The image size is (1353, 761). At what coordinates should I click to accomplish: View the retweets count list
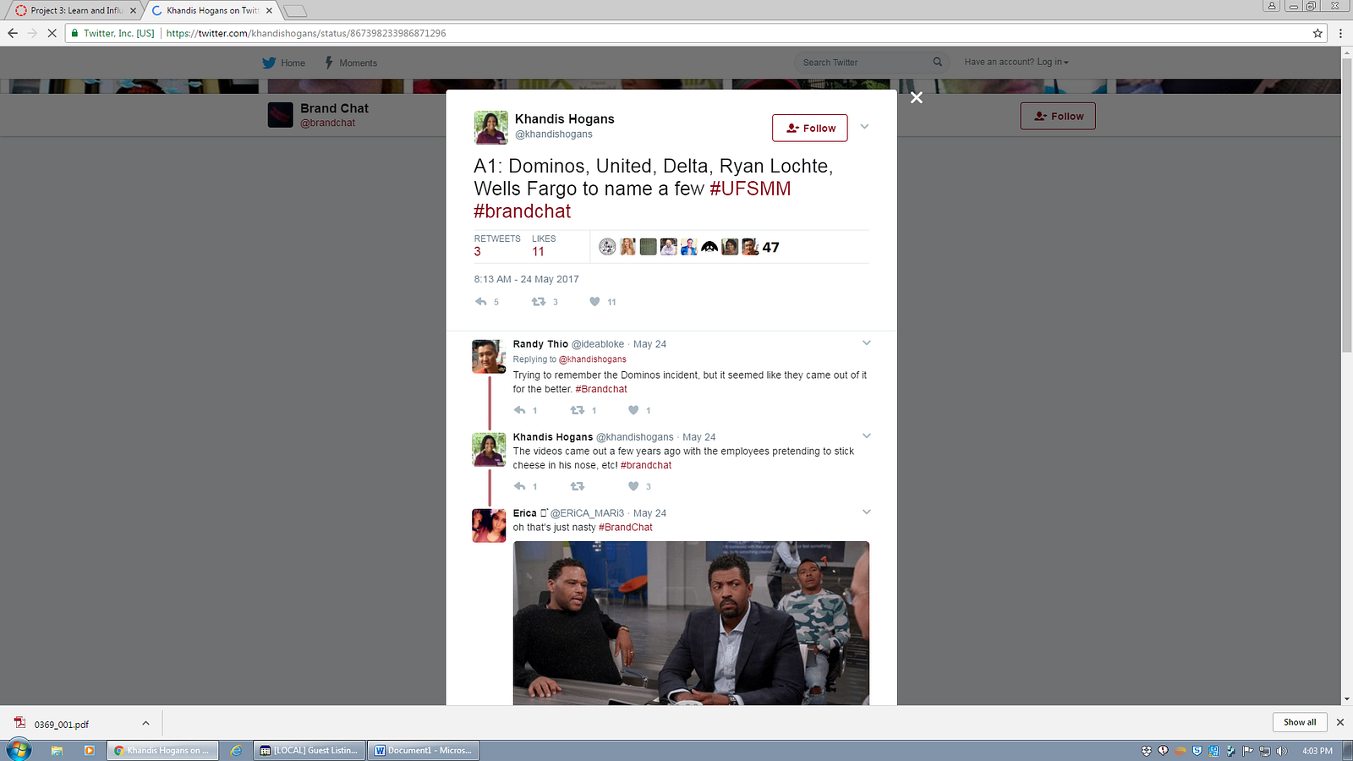pyautogui.click(x=497, y=245)
